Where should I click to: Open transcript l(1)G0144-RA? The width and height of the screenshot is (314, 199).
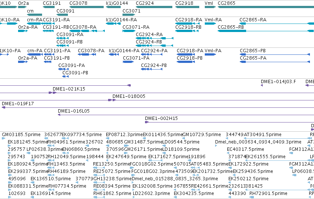(x=121, y=20)
